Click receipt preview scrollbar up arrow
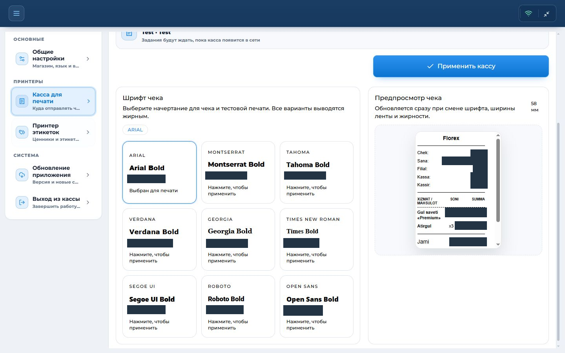565x353 pixels. tap(498, 135)
